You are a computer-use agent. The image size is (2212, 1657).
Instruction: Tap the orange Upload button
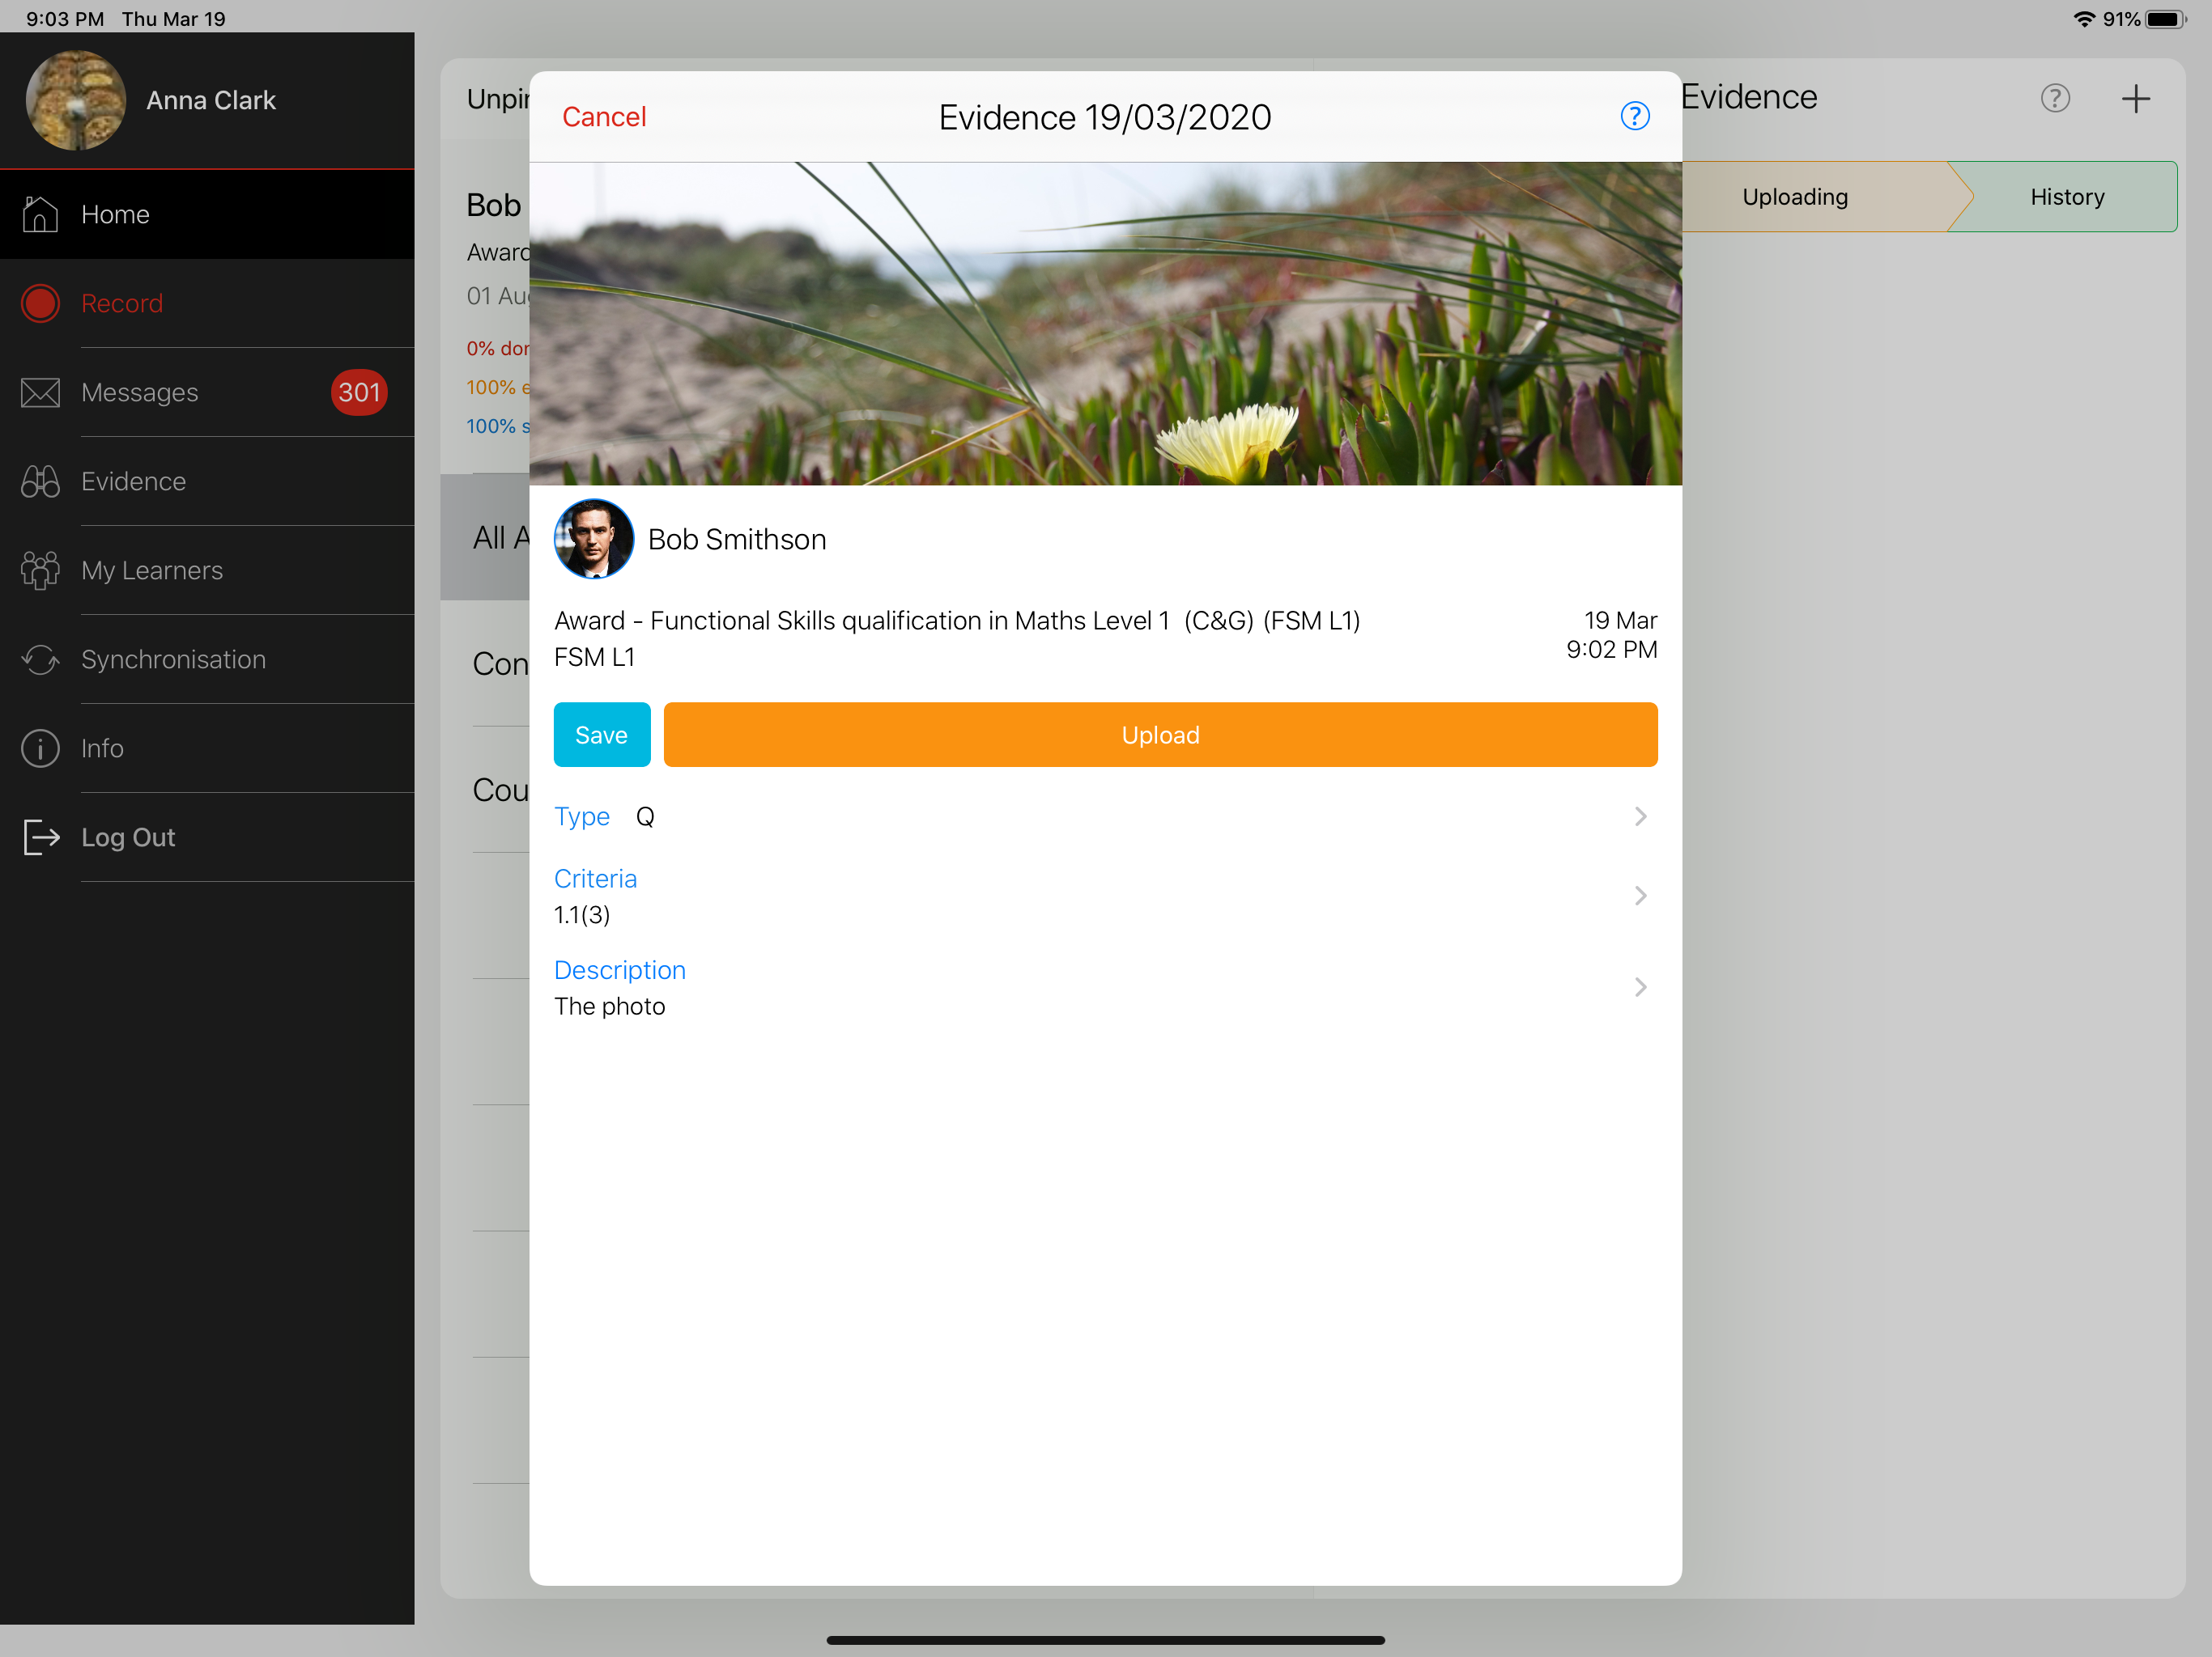pos(1160,735)
